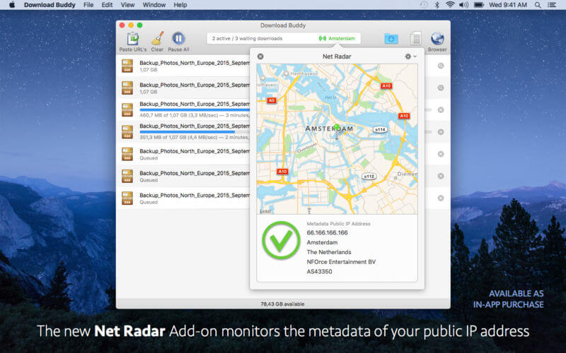Click the Net Radar popover title
The image size is (566, 353).
337,56
